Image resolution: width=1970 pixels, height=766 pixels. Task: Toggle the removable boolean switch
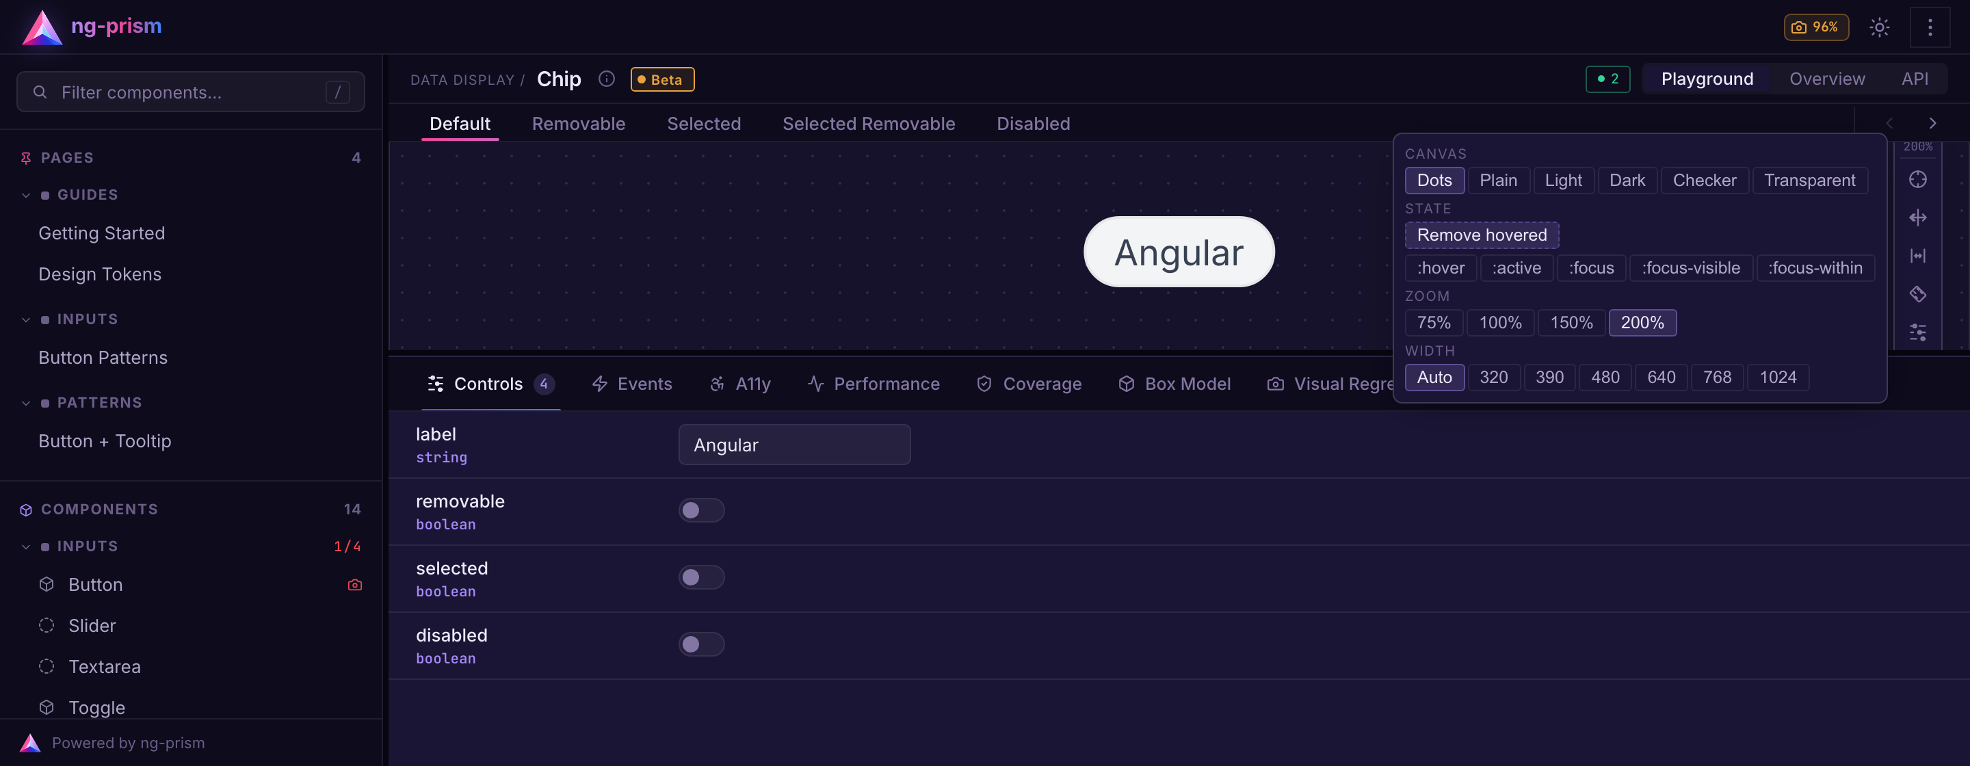click(x=700, y=510)
